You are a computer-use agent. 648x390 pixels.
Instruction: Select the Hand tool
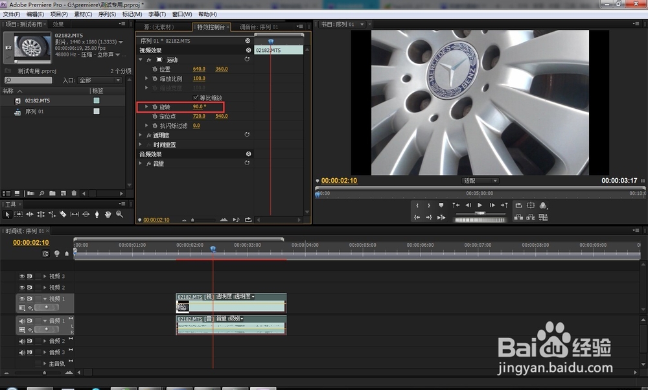pos(108,214)
